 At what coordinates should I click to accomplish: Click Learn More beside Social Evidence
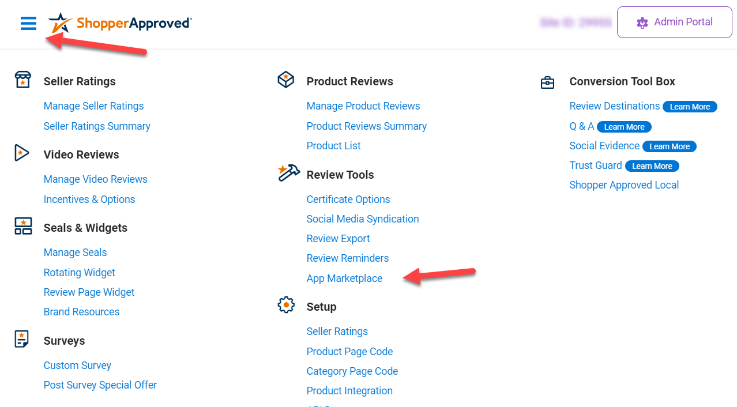(x=670, y=146)
